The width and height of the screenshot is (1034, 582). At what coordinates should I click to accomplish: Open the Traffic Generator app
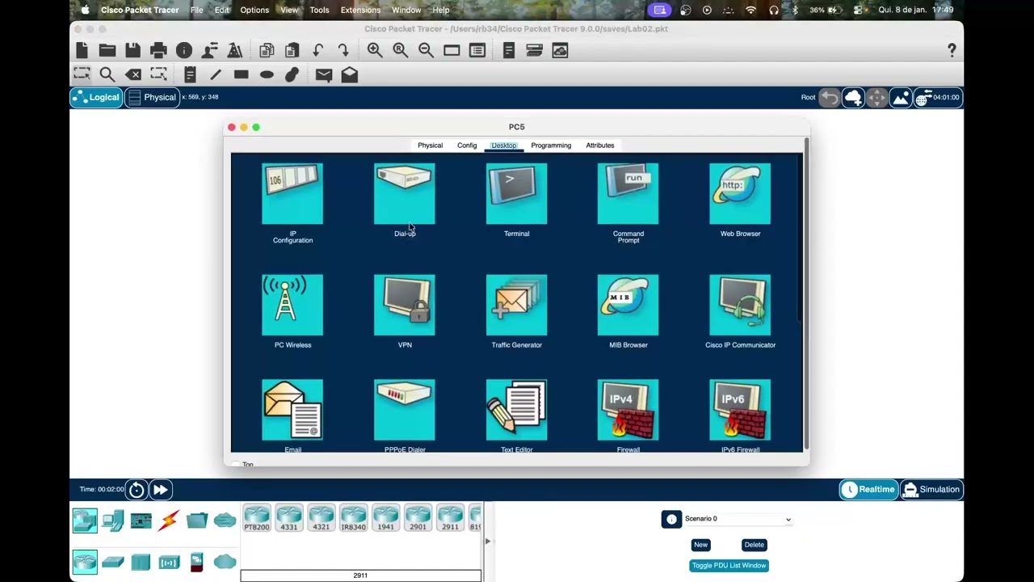tap(516, 305)
